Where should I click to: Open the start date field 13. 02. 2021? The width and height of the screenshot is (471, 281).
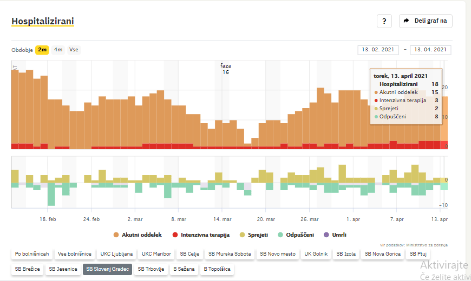(x=378, y=50)
